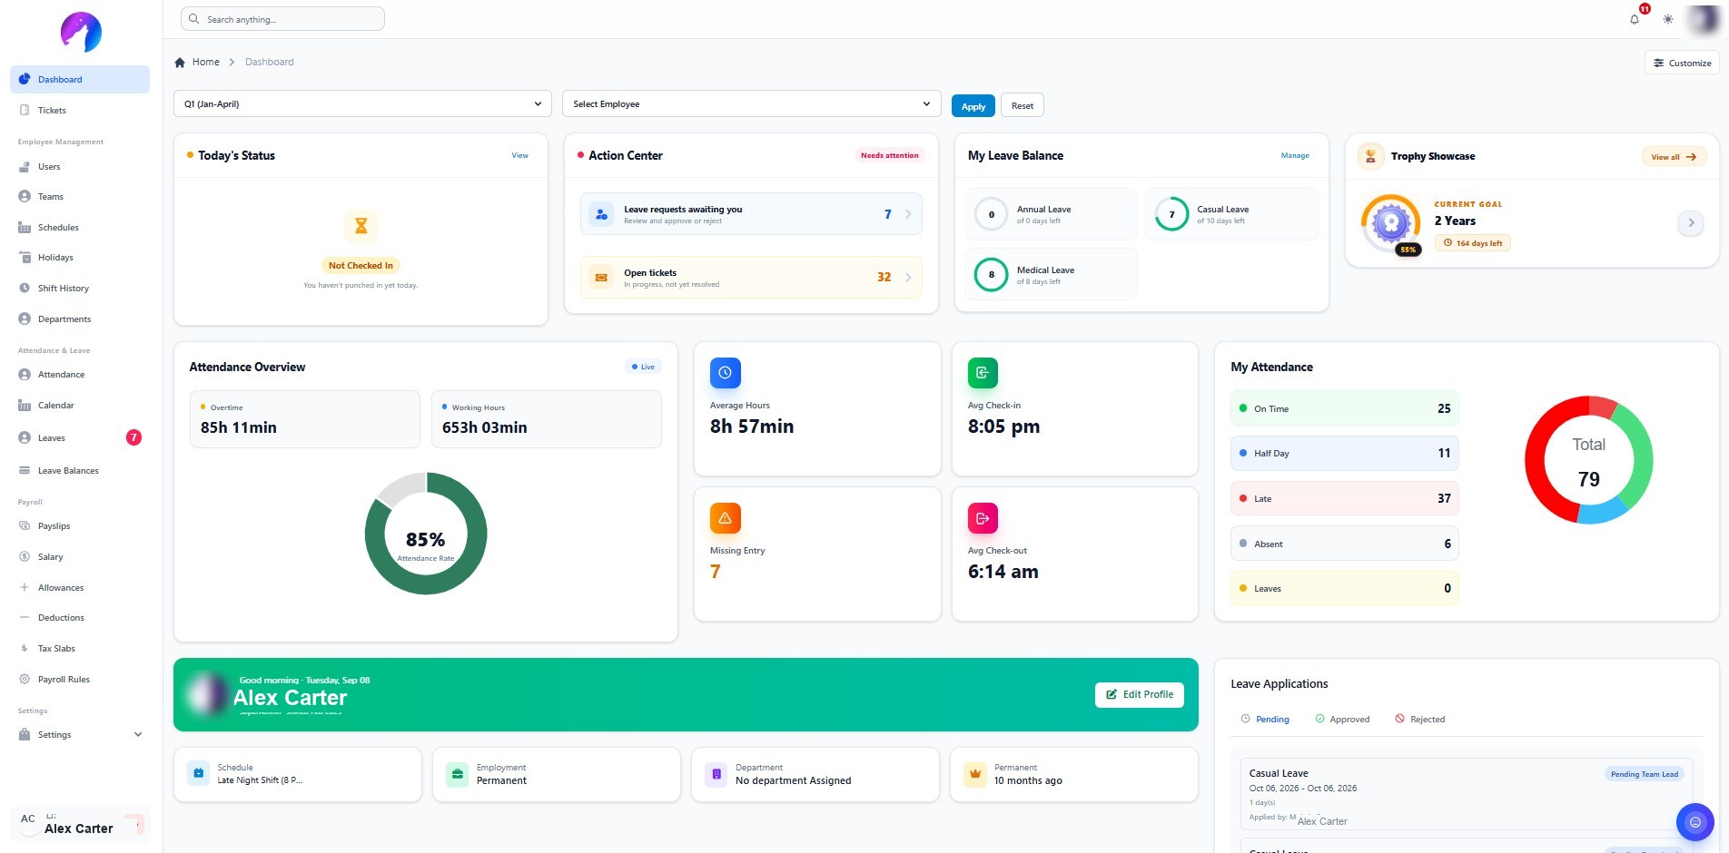Click the Reset filter button
The image size is (1729, 853).
click(x=1023, y=106)
